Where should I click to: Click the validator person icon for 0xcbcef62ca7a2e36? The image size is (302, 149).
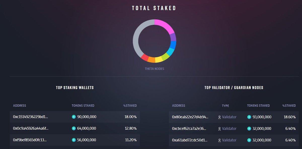tap(219, 129)
